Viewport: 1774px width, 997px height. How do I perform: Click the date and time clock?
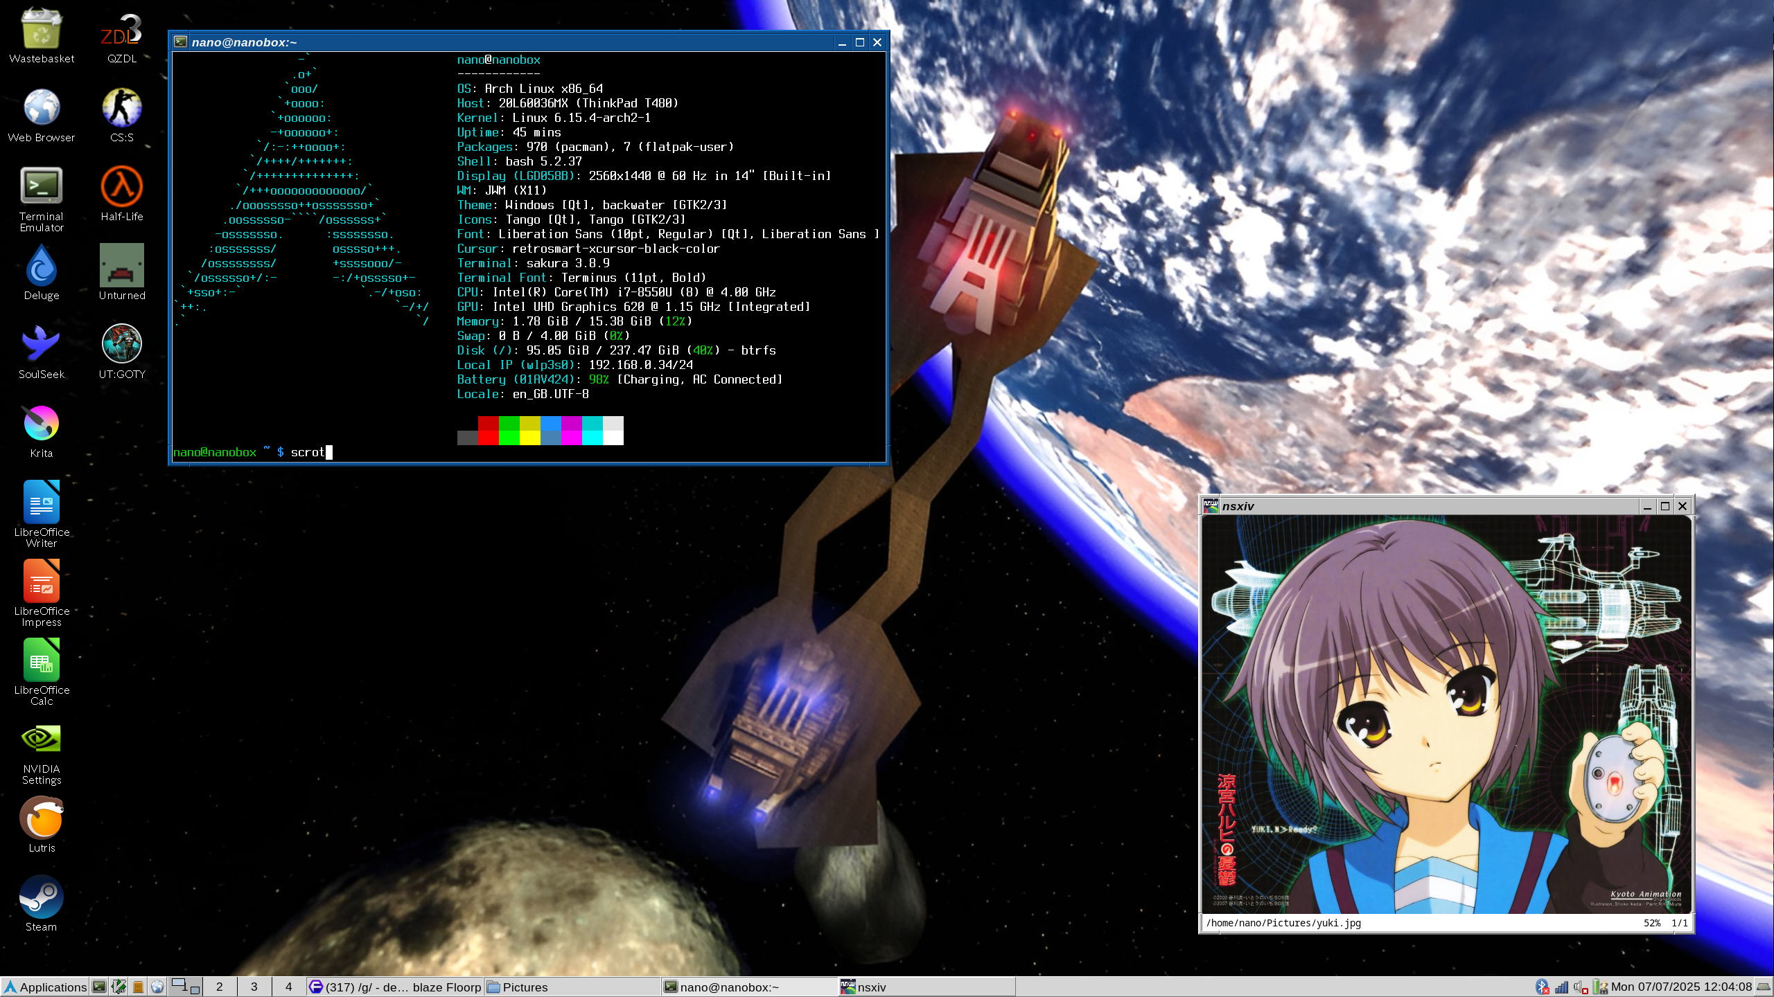(x=1681, y=987)
